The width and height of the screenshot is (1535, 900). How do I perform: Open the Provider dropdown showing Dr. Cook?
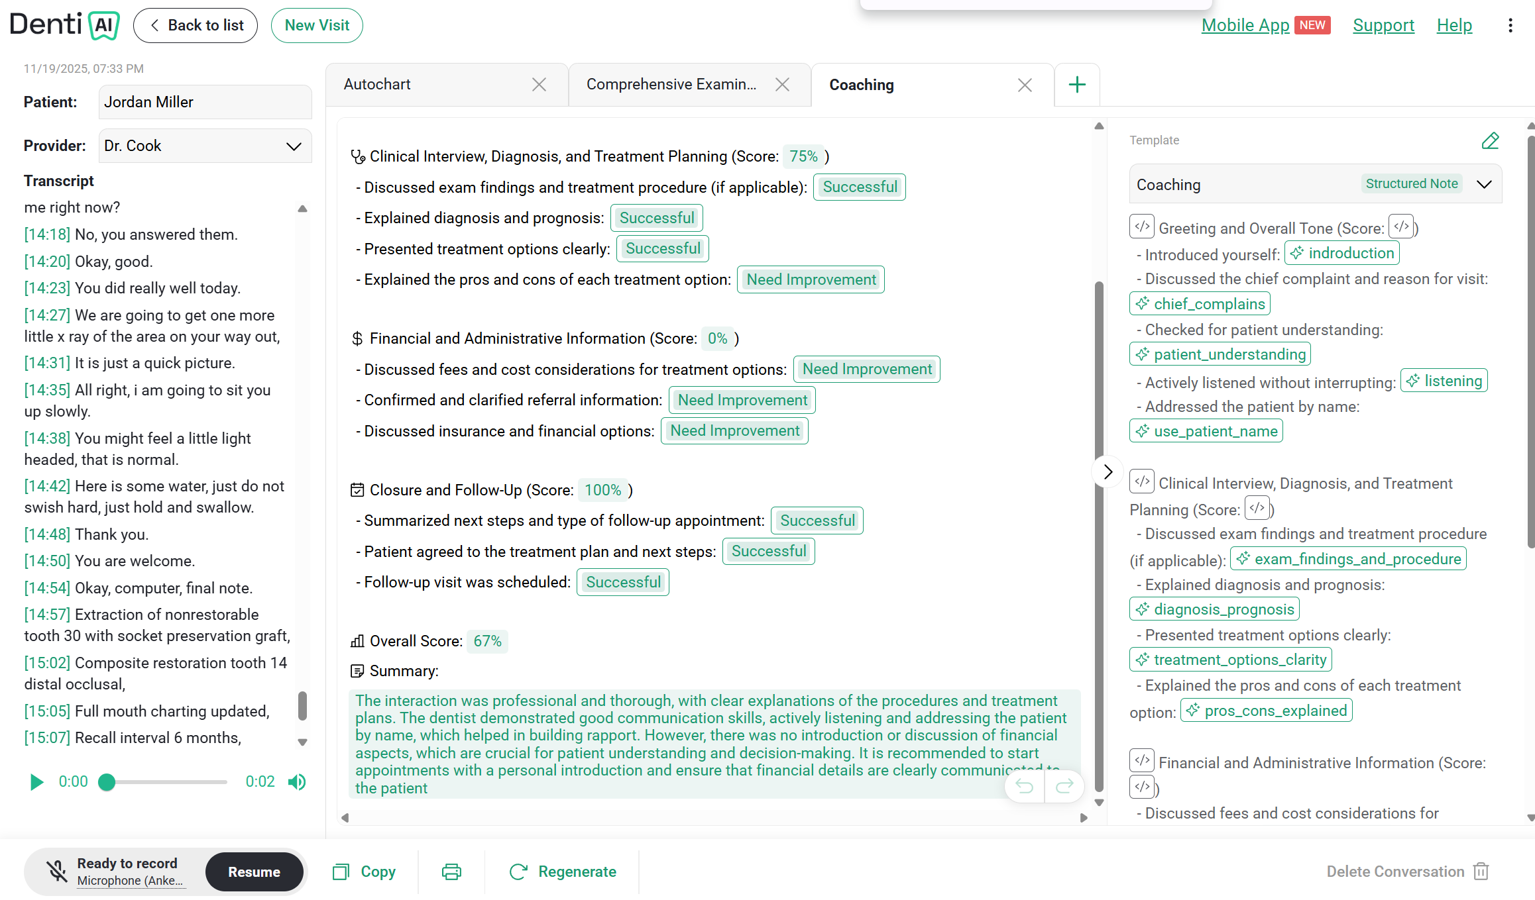(205, 146)
